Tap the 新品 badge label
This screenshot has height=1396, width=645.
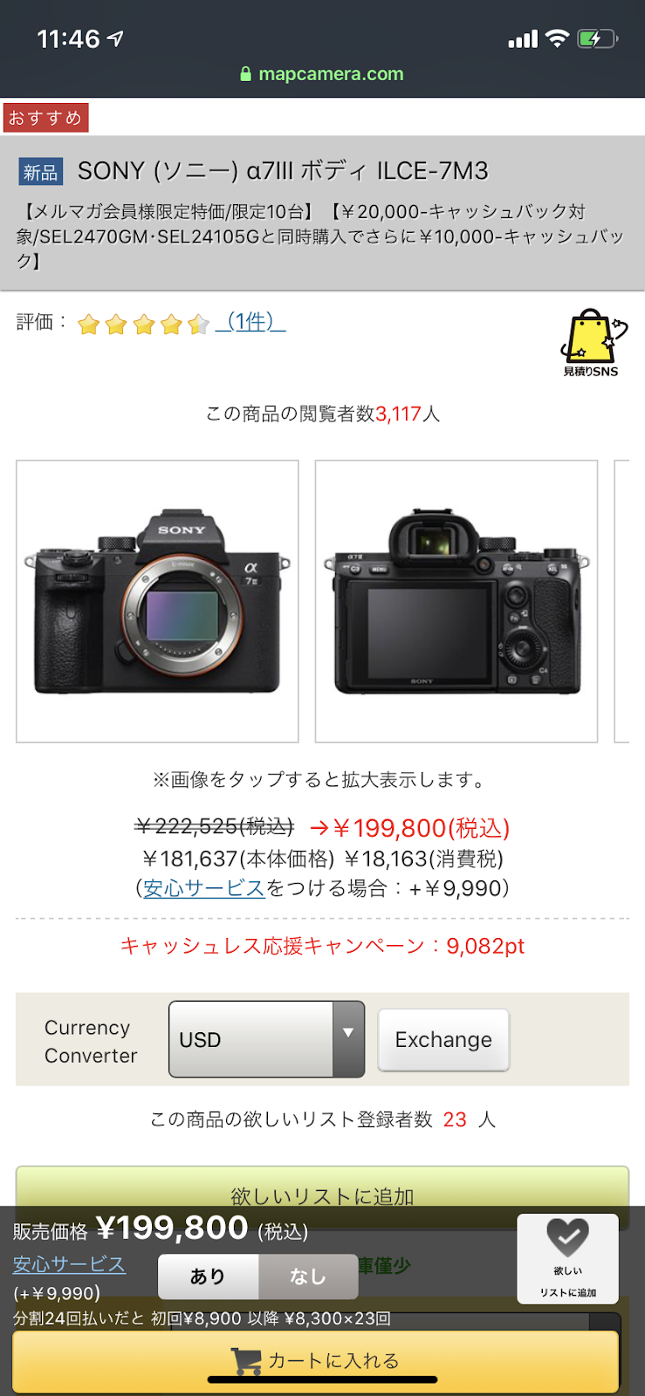click(40, 172)
